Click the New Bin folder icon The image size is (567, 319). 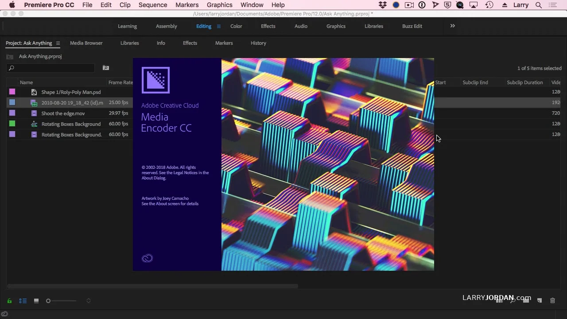[526, 300]
